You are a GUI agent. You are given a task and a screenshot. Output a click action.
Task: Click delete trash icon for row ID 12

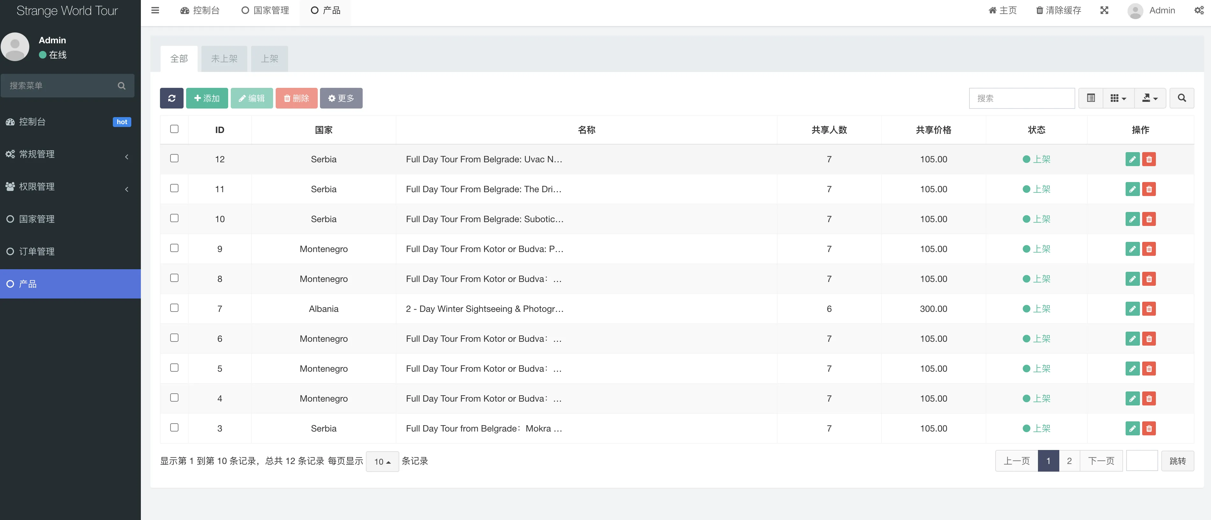click(x=1149, y=159)
